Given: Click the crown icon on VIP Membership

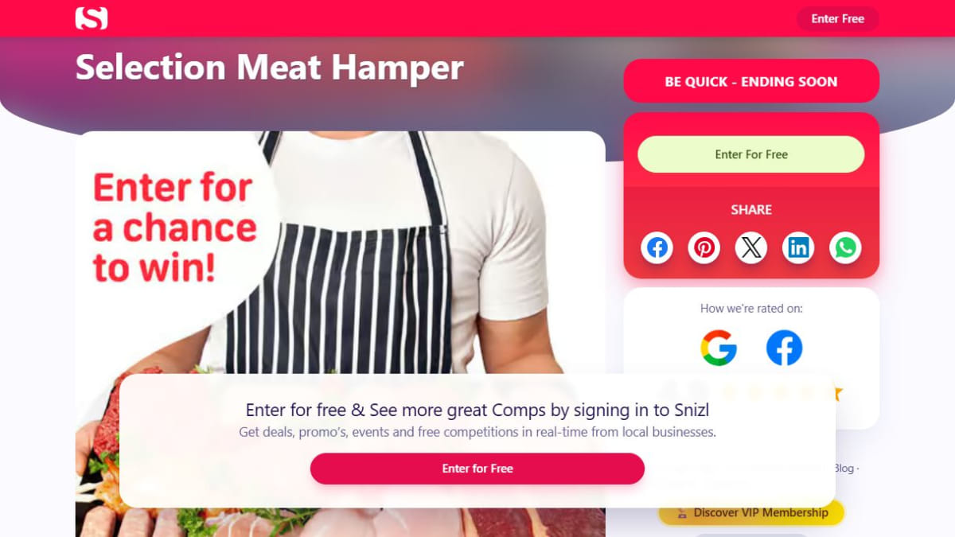Looking at the screenshot, I should (x=682, y=513).
